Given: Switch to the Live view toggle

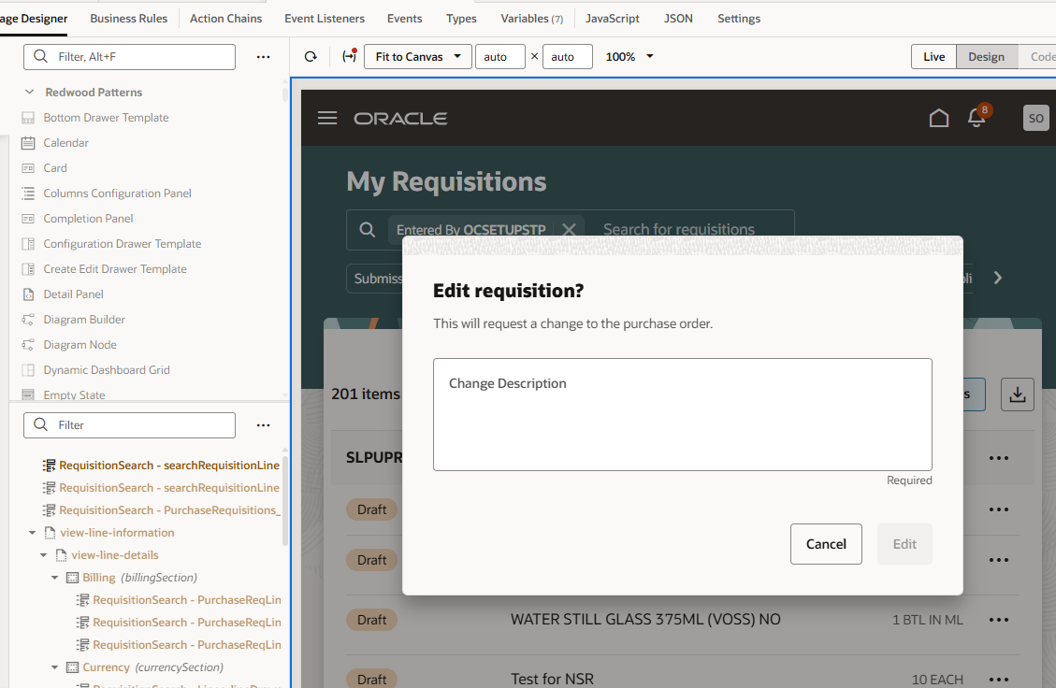Looking at the screenshot, I should click(933, 56).
